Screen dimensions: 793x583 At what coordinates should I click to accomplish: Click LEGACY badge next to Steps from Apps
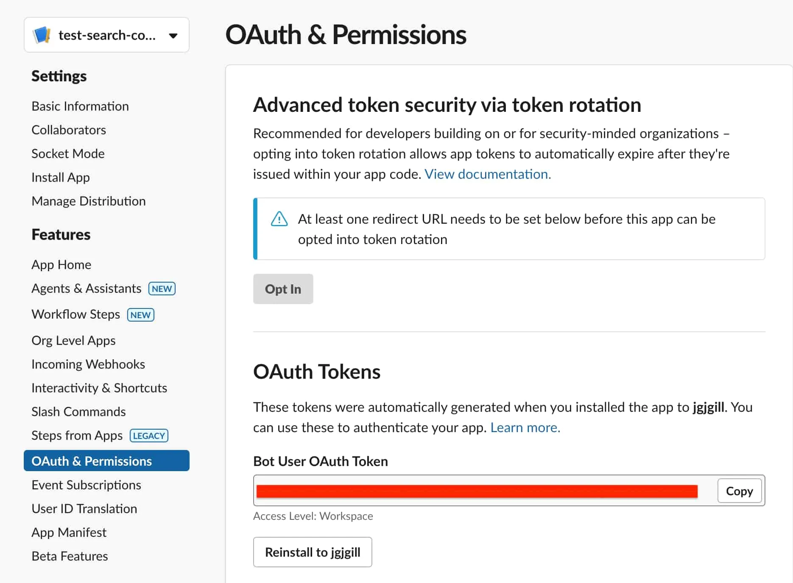[x=149, y=436]
